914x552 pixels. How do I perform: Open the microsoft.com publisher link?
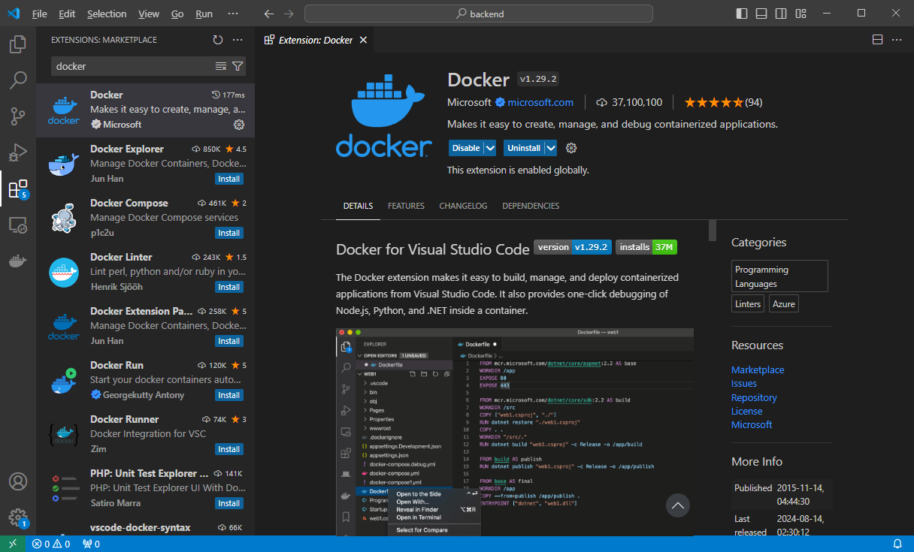[x=540, y=102]
